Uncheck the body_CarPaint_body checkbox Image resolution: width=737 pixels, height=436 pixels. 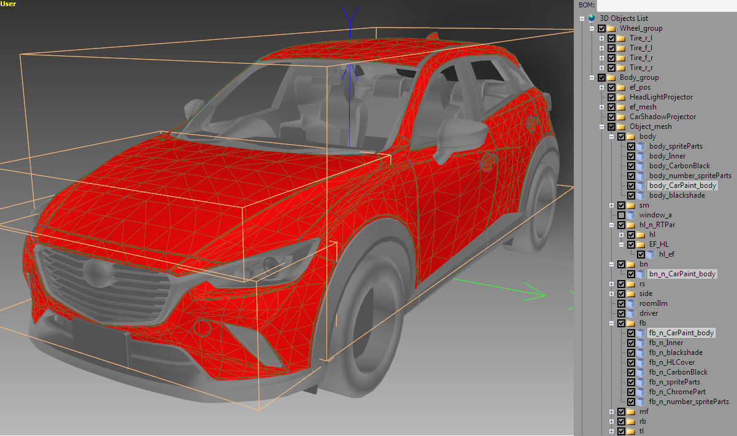(x=631, y=185)
